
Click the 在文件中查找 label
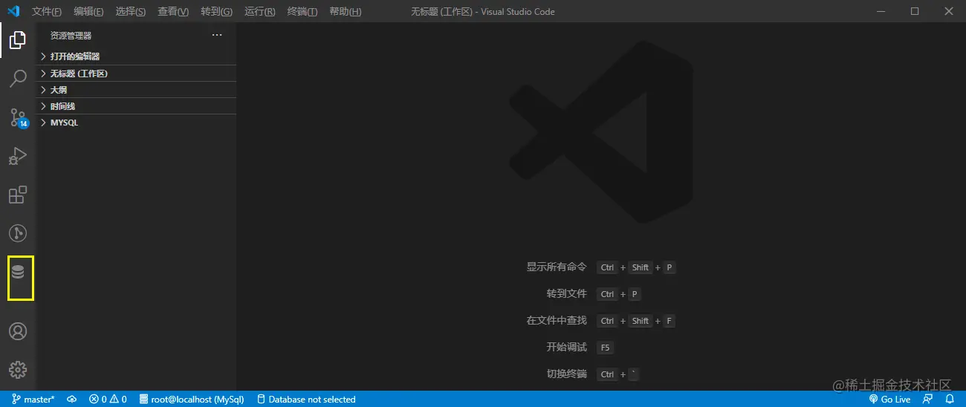557,321
